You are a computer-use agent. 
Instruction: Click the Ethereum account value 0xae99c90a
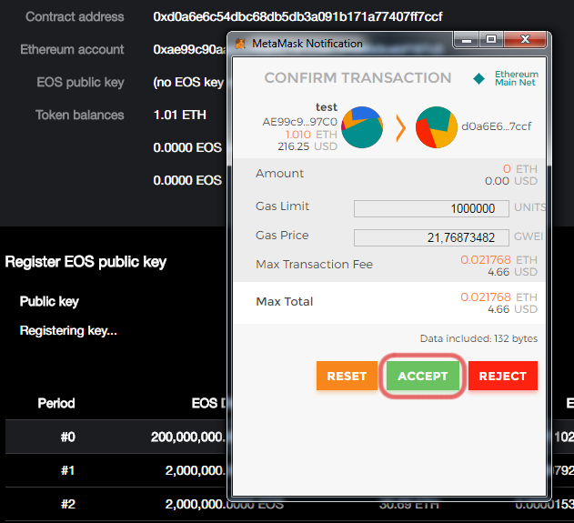point(189,49)
